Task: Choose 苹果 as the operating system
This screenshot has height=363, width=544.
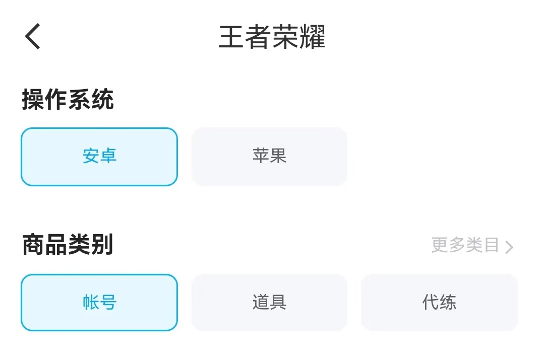Action: [269, 157]
